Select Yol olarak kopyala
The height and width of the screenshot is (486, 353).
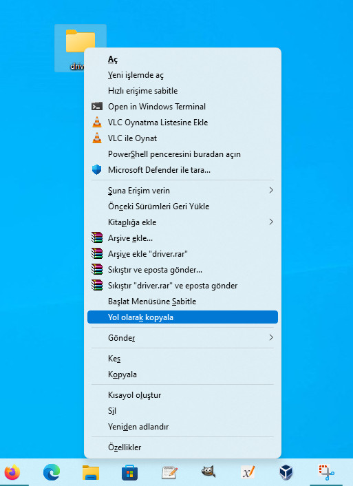click(182, 317)
